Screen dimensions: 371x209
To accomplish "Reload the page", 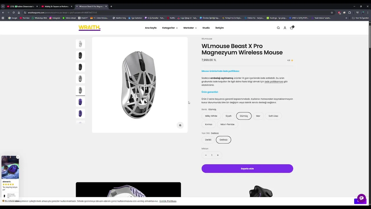I will 13,12.
